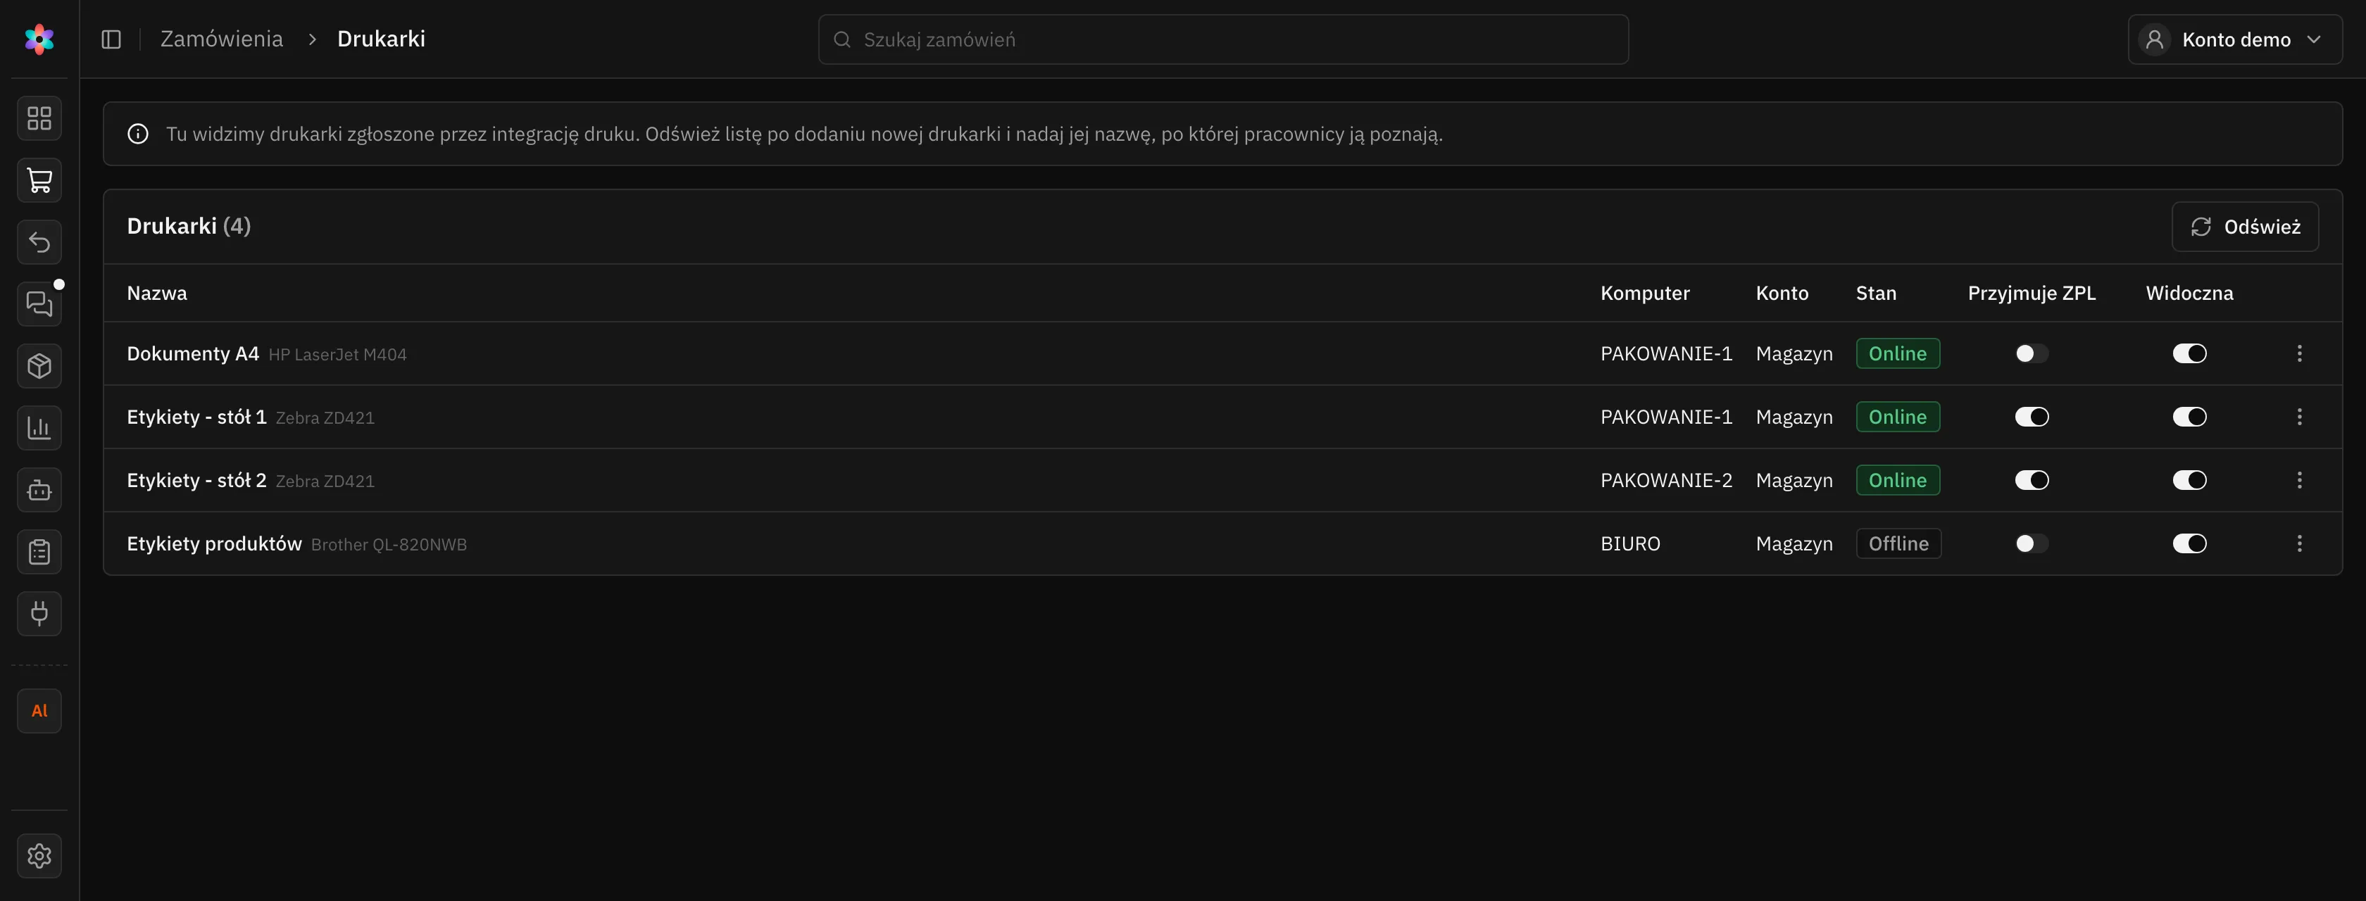Click the BIURO computer cell

point(1629,543)
